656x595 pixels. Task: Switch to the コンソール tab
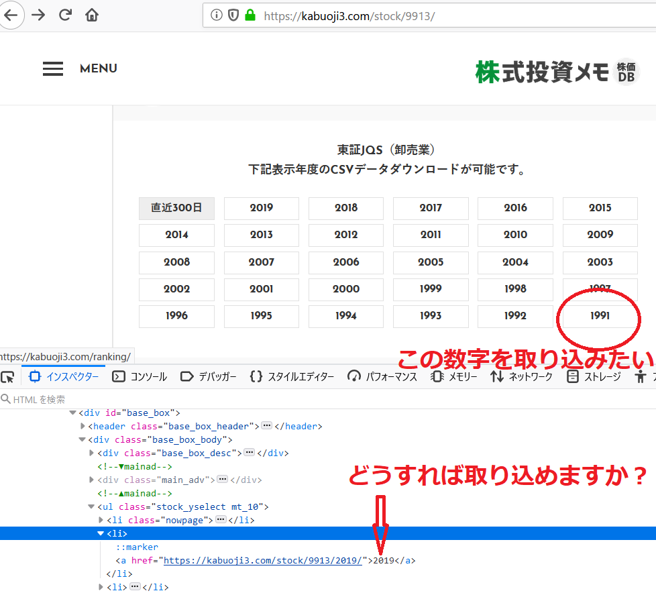(140, 376)
